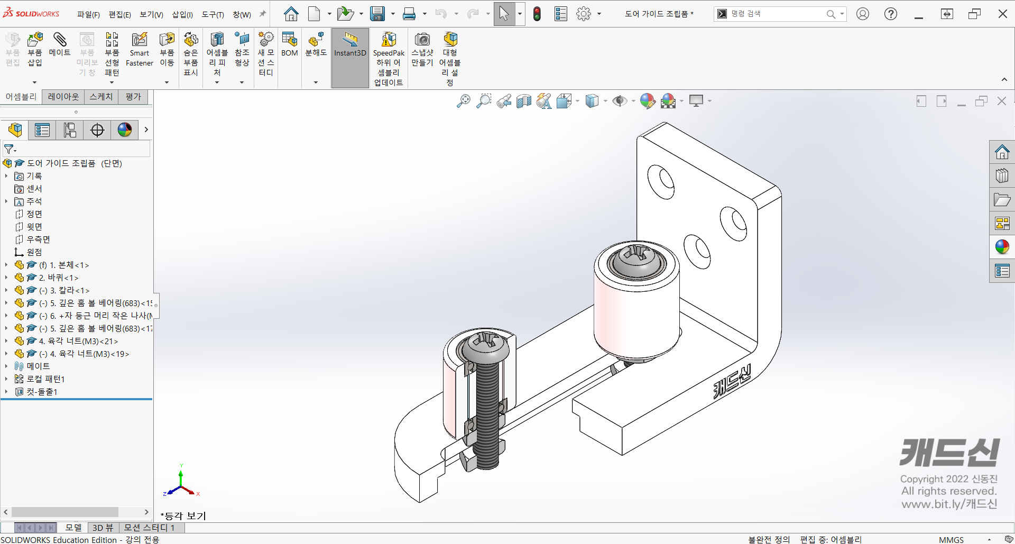Open ConfigurationManager tab icon

pyautogui.click(x=70, y=130)
